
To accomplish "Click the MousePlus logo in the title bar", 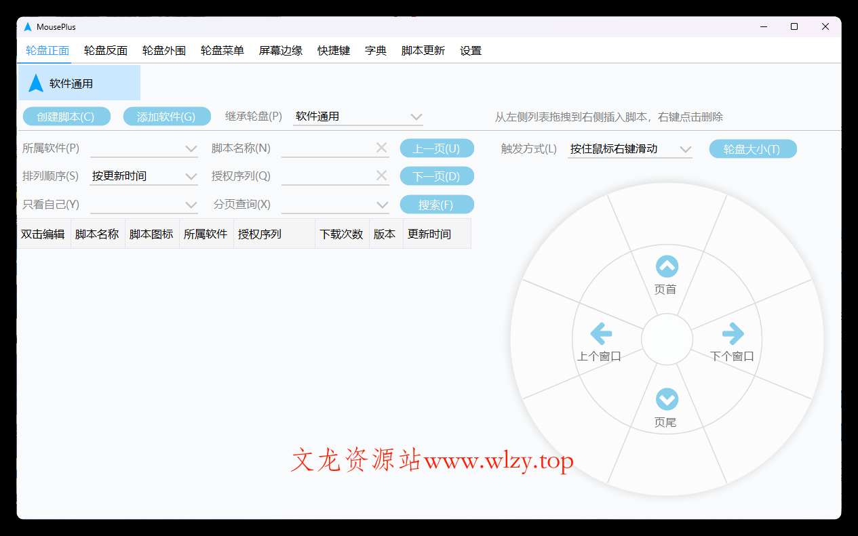I will click(28, 27).
